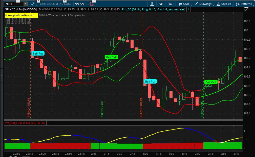Click the open value O: 99.25
Viewport: 255px width, 157px height.
tap(69, 9)
